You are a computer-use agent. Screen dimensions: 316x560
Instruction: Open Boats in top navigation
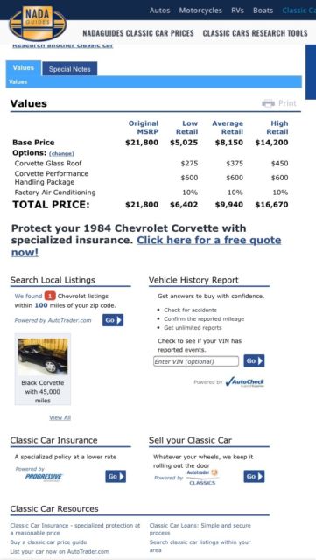coord(263,10)
